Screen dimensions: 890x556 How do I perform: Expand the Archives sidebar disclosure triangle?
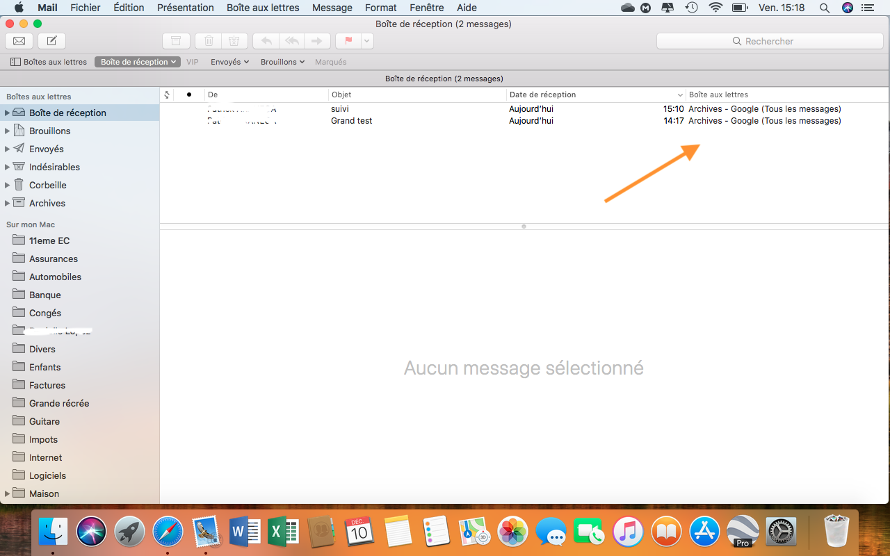[7, 203]
